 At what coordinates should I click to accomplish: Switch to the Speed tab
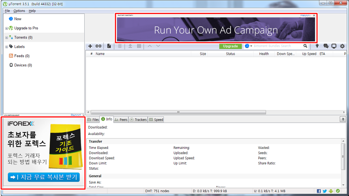point(156,120)
